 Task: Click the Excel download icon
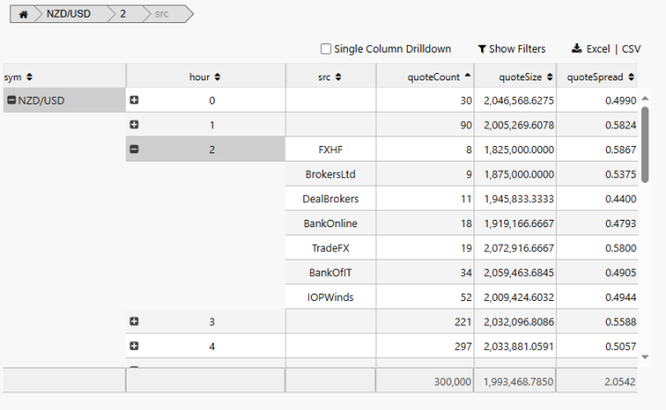[x=576, y=49]
